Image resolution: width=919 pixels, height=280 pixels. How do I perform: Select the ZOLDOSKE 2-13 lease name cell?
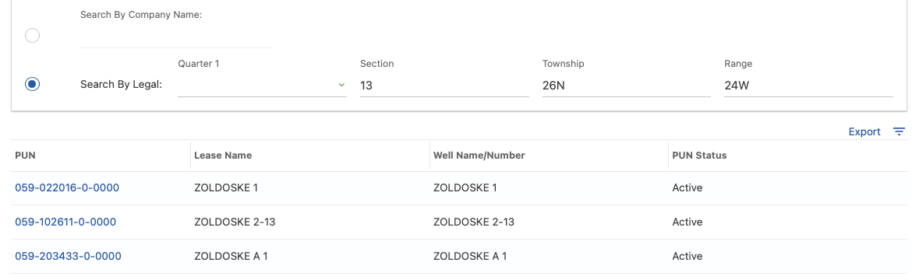tap(235, 222)
